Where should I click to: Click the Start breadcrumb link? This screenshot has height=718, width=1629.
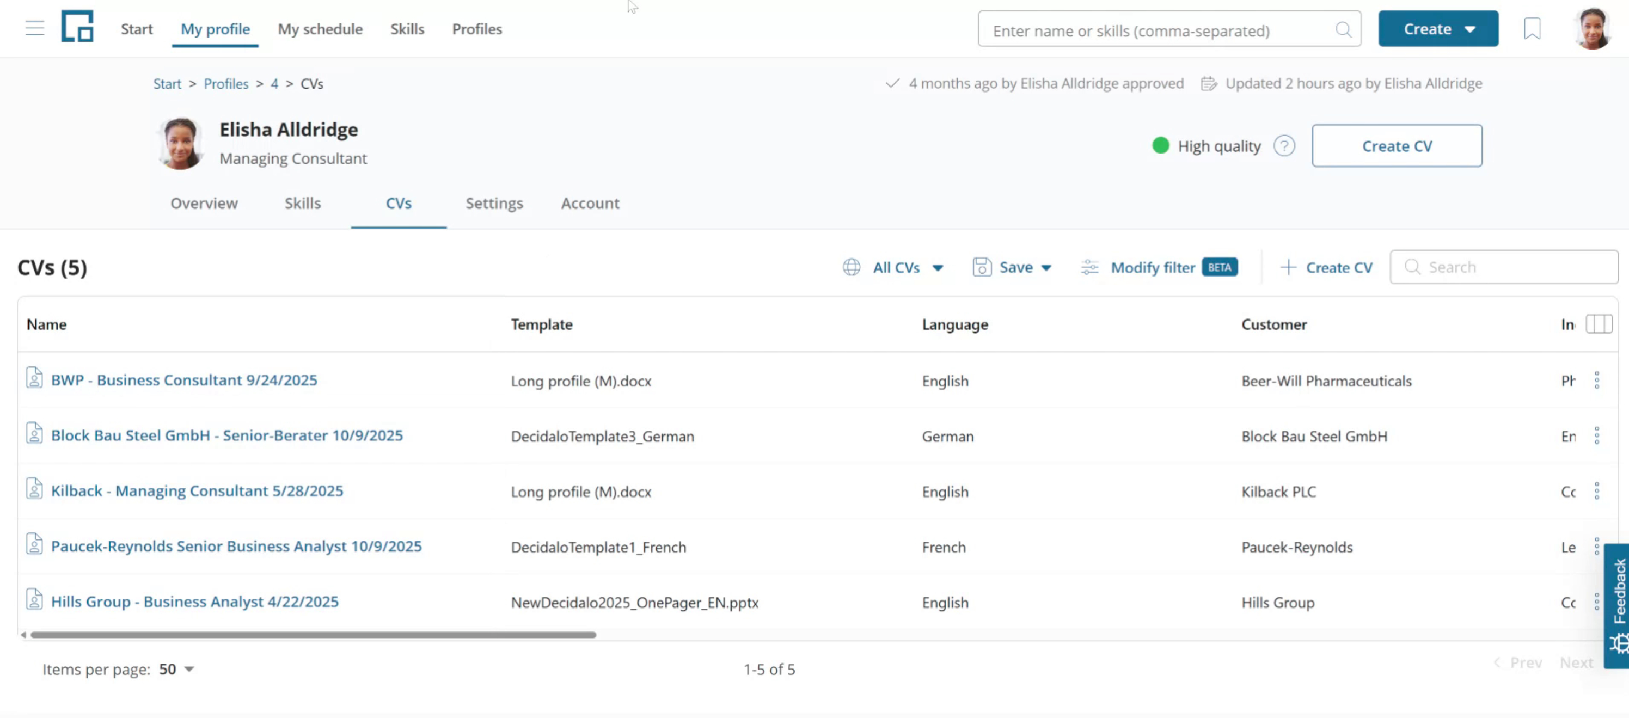pos(167,84)
